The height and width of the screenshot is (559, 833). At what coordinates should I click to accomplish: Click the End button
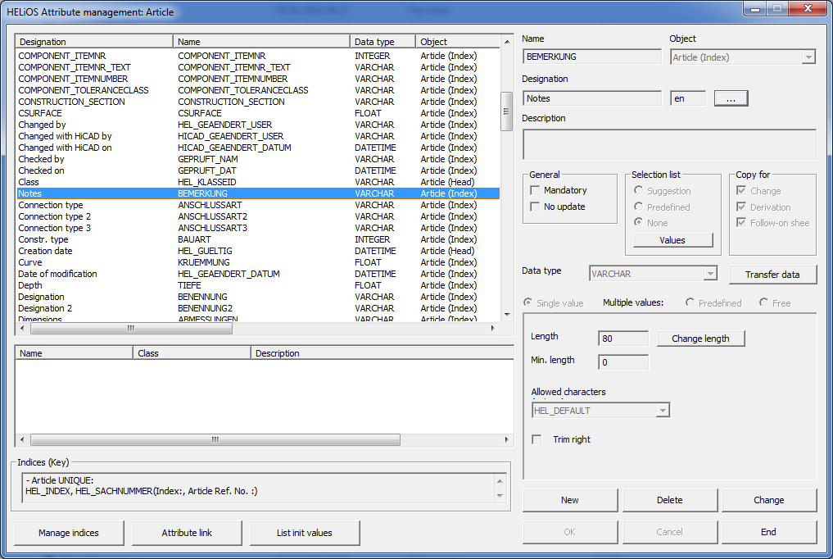[x=768, y=532]
